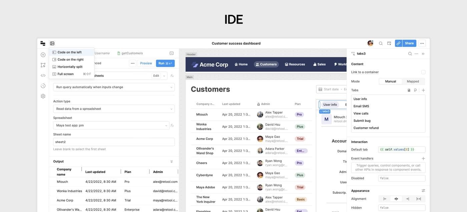Click the Run query button
467x212 pixels.
tap(165, 63)
